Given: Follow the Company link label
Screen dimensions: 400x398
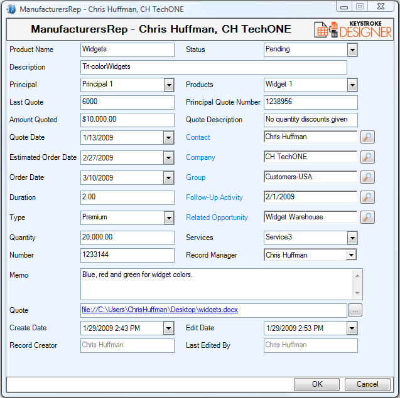Looking at the screenshot, I should 200,157.
